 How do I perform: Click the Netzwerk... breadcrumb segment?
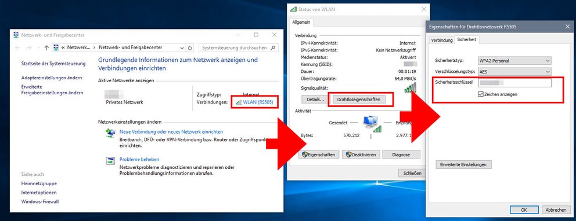click(78, 47)
